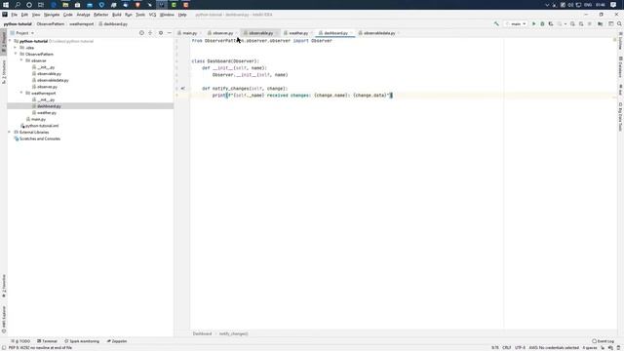Switch to the observer.py editor tab

(x=222, y=33)
